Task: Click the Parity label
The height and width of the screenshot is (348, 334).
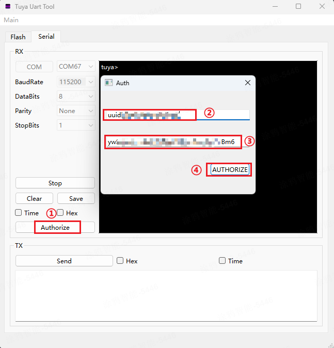Action: [x=23, y=111]
